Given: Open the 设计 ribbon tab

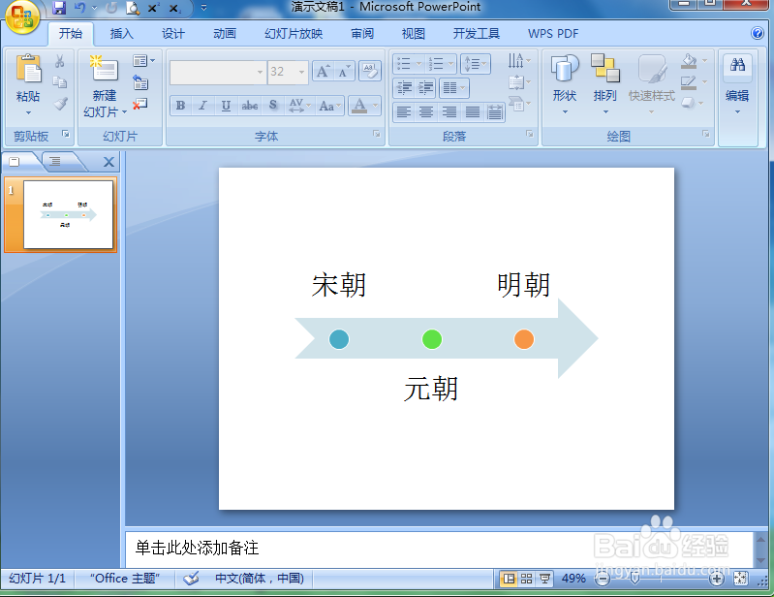Looking at the screenshot, I should 173,34.
